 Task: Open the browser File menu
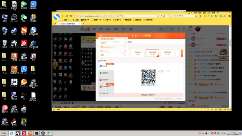[x=195, y=13]
